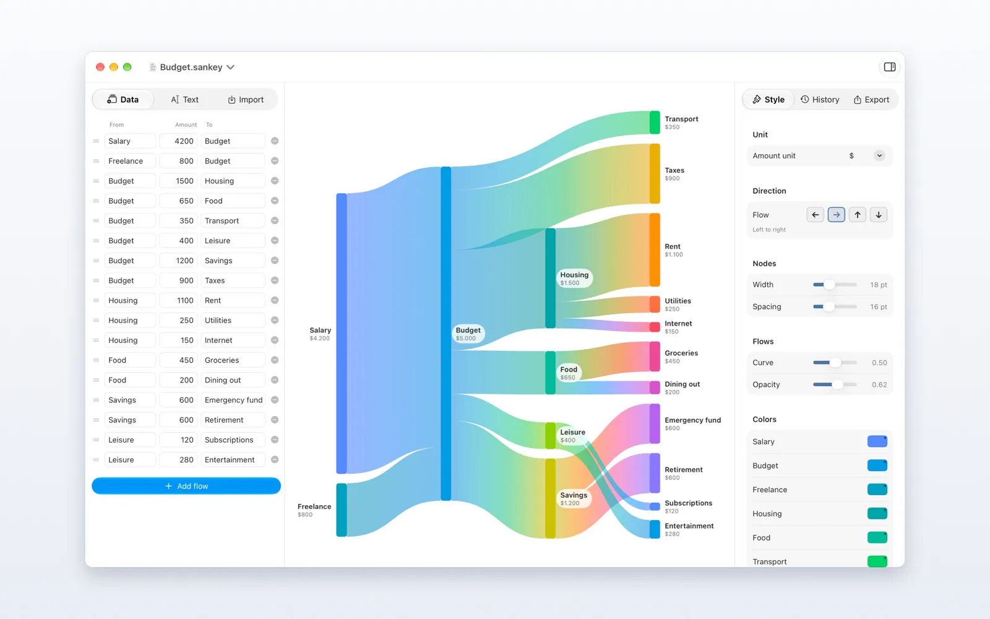Remove the Freelance to Budget flow

(275, 161)
